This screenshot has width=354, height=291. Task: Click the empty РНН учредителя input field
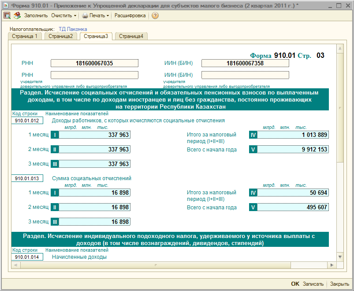click(x=94, y=75)
